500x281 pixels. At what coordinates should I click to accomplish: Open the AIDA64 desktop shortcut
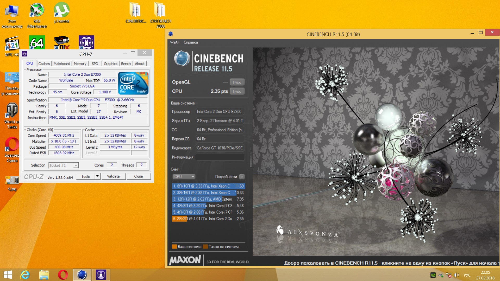[37, 42]
